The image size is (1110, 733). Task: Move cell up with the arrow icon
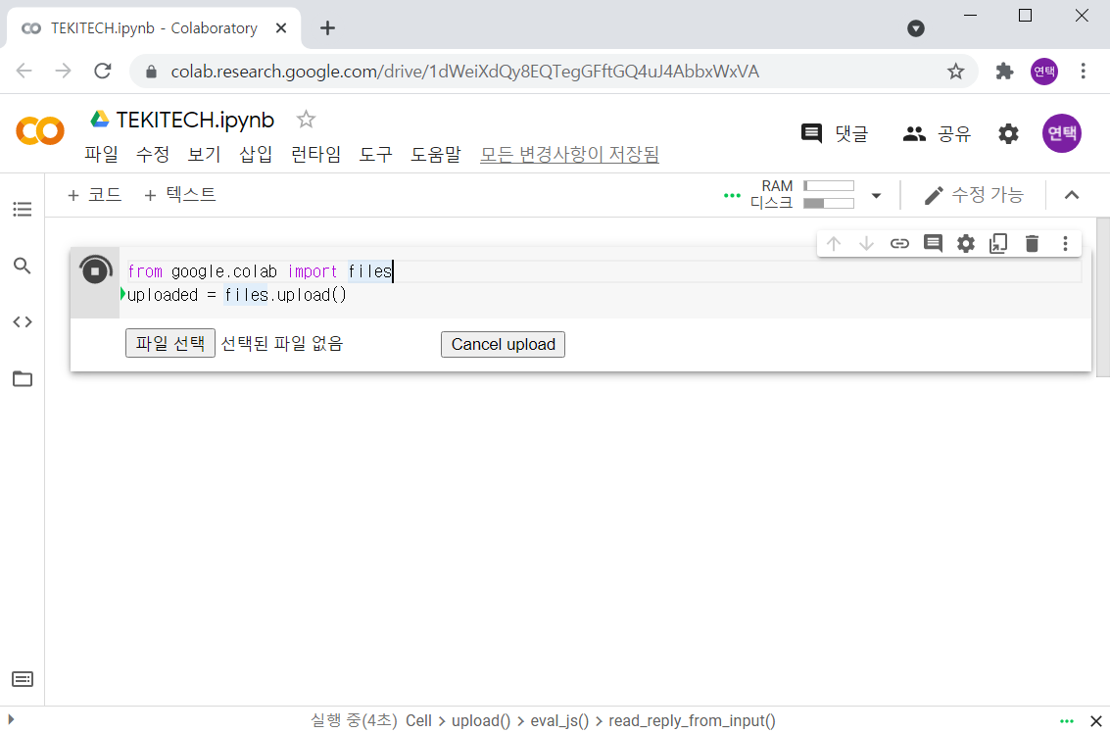pyautogui.click(x=833, y=244)
